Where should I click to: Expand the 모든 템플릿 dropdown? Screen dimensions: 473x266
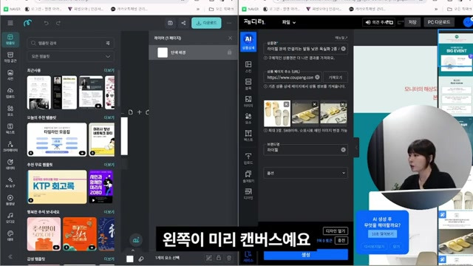(71, 56)
